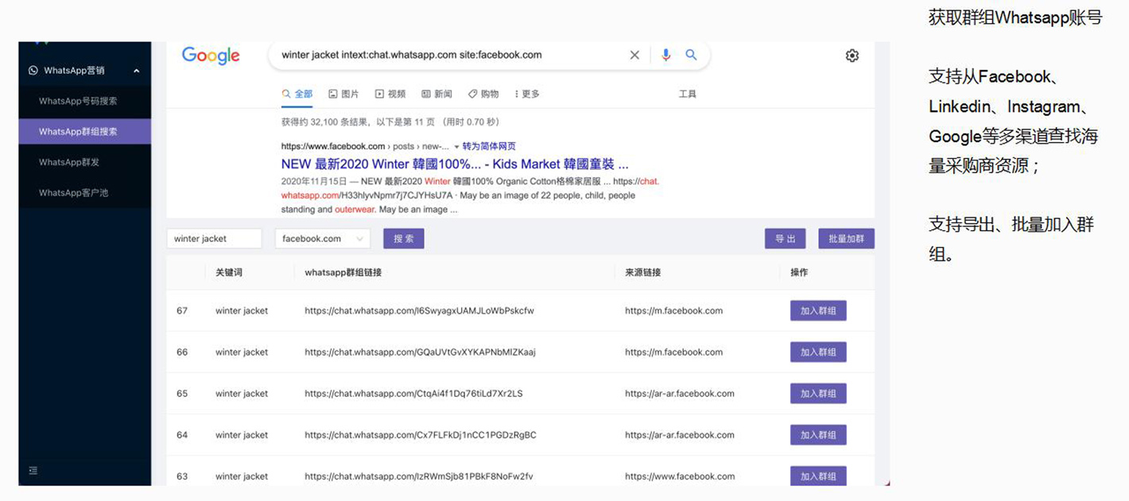Open Google settings via the gear icon
The height and width of the screenshot is (501, 1129).
[852, 56]
